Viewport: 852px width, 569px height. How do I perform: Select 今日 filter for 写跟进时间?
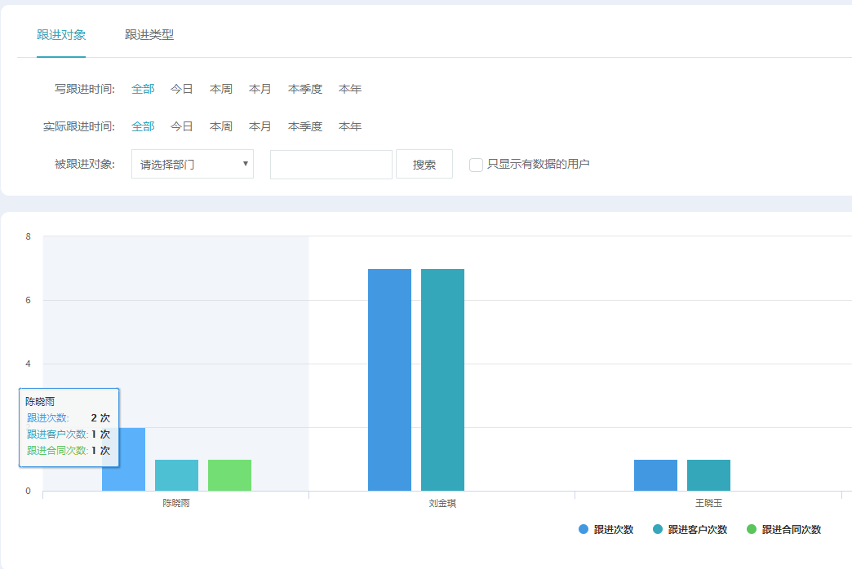[181, 88]
